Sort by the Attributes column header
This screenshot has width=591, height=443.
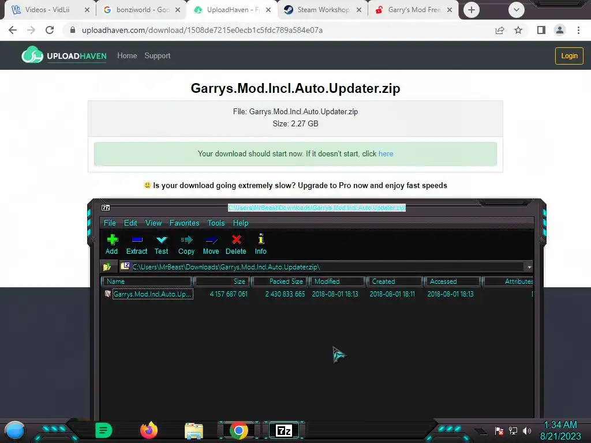tap(508, 281)
